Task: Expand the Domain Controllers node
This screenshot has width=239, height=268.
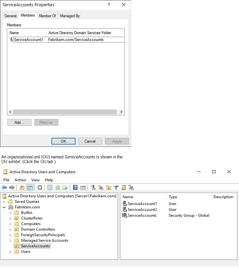Action: [x=10, y=230]
